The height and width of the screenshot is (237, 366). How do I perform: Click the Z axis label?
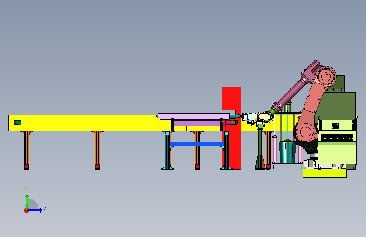pyautogui.click(x=45, y=208)
